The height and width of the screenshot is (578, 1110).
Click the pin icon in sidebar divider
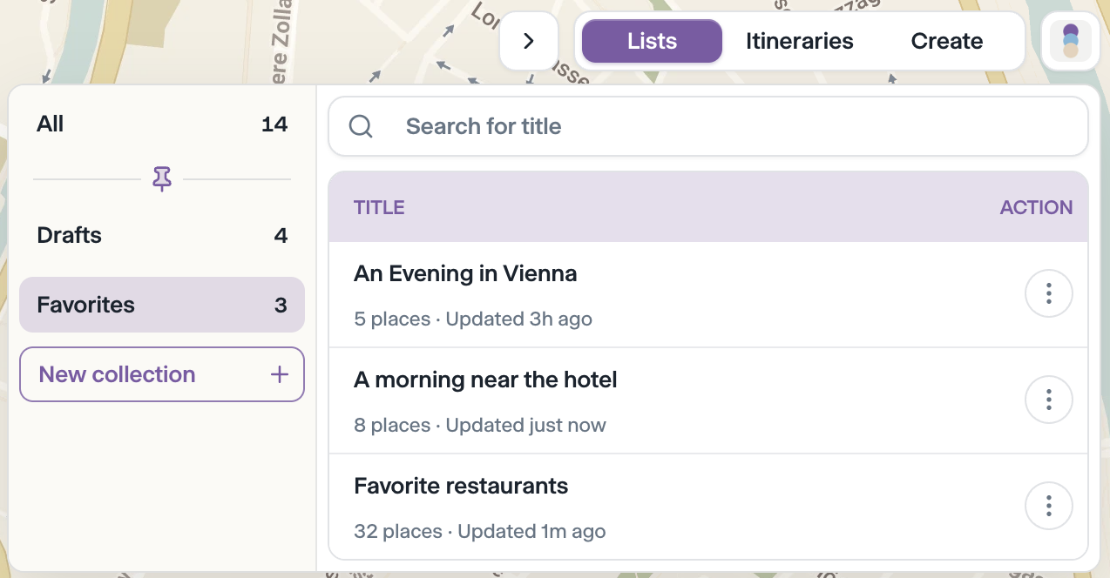coord(162,179)
